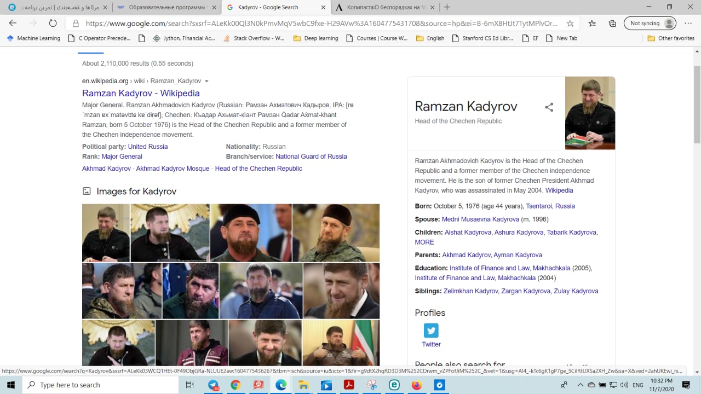
Task: Open the Ayman Kadyrova parent link
Action: coord(518,255)
